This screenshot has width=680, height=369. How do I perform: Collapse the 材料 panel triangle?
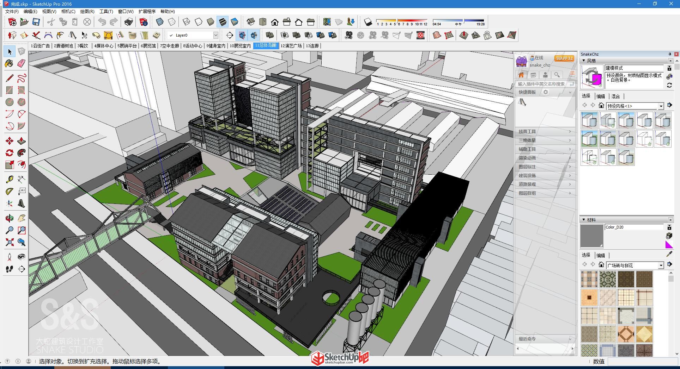tap(584, 220)
